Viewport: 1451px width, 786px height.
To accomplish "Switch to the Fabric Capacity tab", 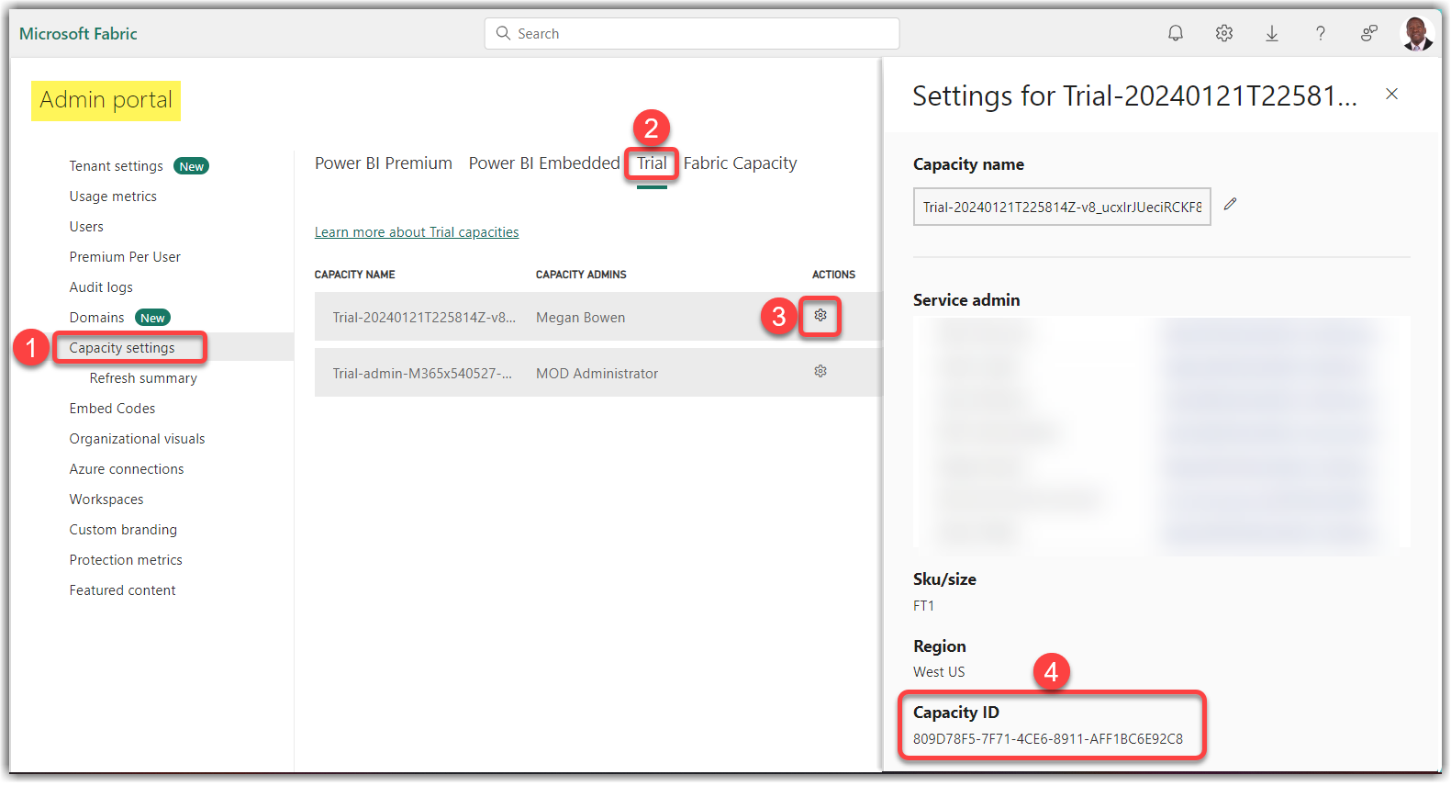I will (740, 163).
